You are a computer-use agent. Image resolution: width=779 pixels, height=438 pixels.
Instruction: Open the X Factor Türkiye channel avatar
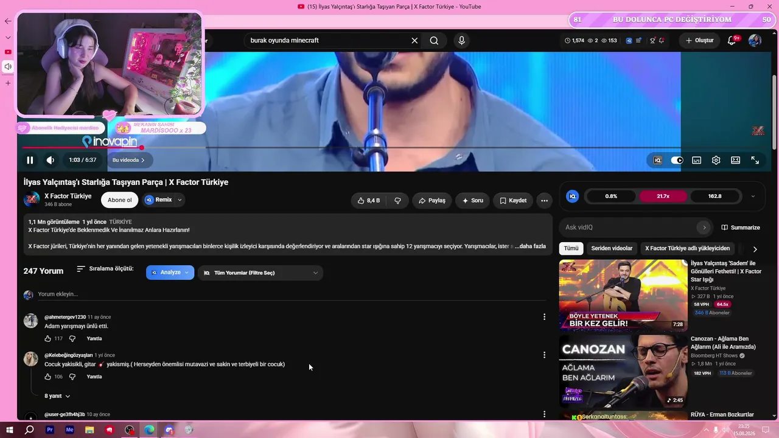coord(32,200)
